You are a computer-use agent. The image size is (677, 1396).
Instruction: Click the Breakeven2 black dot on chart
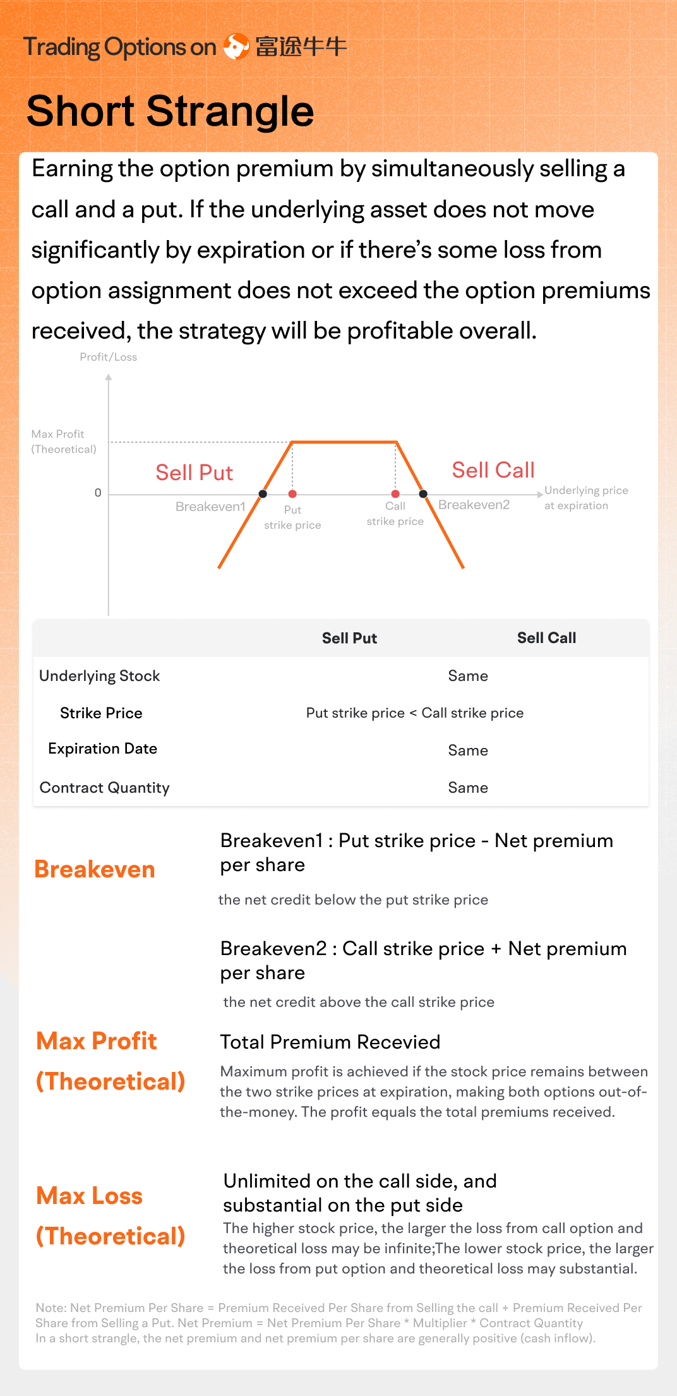423,494
